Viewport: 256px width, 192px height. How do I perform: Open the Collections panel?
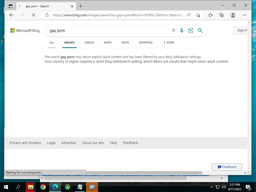221,15
